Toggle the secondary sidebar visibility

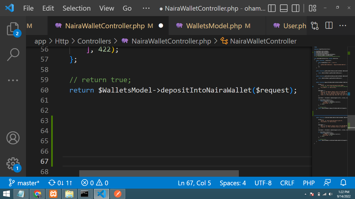coord(295,8)
